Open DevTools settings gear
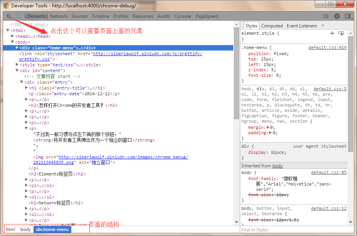This screenshot has width=357, height=236. [337, 16]
